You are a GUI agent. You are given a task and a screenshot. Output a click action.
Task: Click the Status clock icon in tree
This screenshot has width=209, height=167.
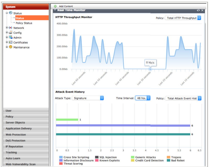pyautogui.click(x=11, y=13)
